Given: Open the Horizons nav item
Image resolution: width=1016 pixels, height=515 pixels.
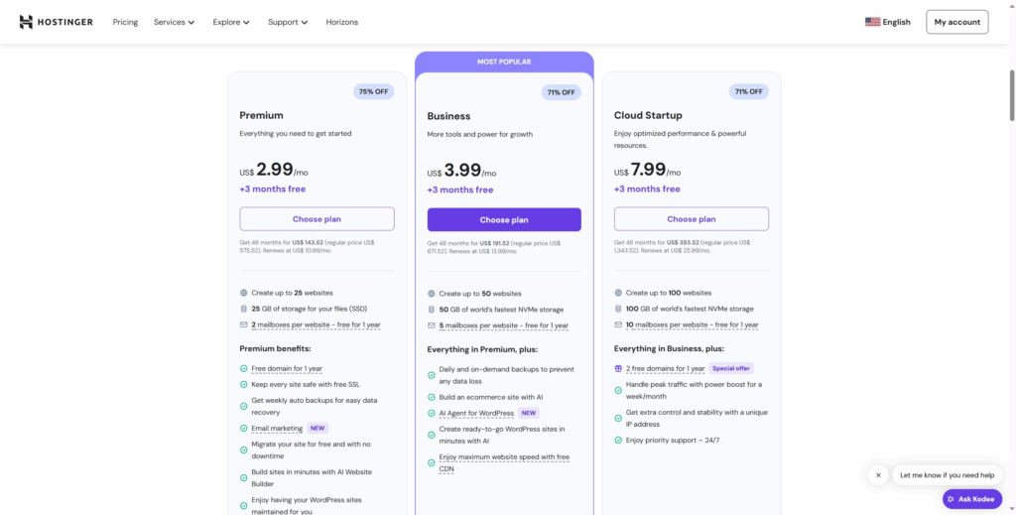Looking at the screenshot, I should tap(342, 22).
